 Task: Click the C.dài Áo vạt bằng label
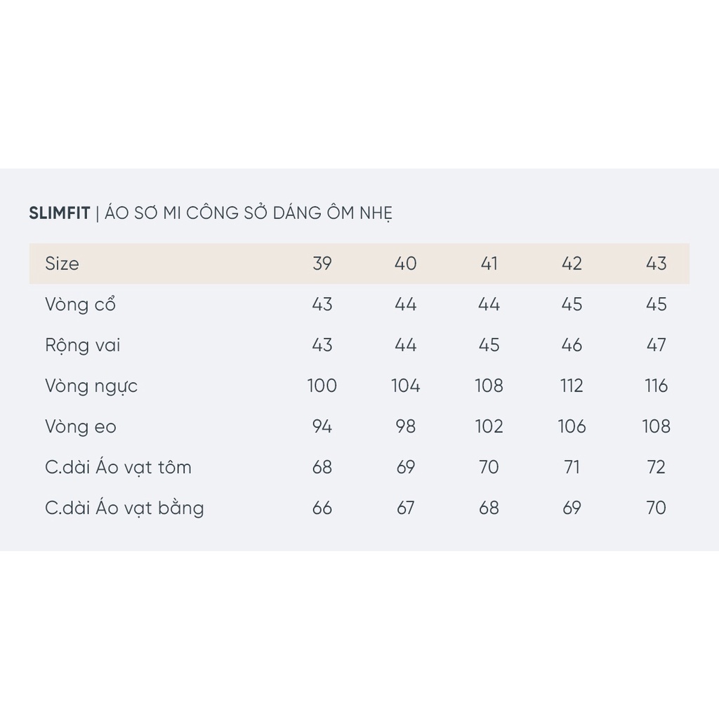(124, 508)
